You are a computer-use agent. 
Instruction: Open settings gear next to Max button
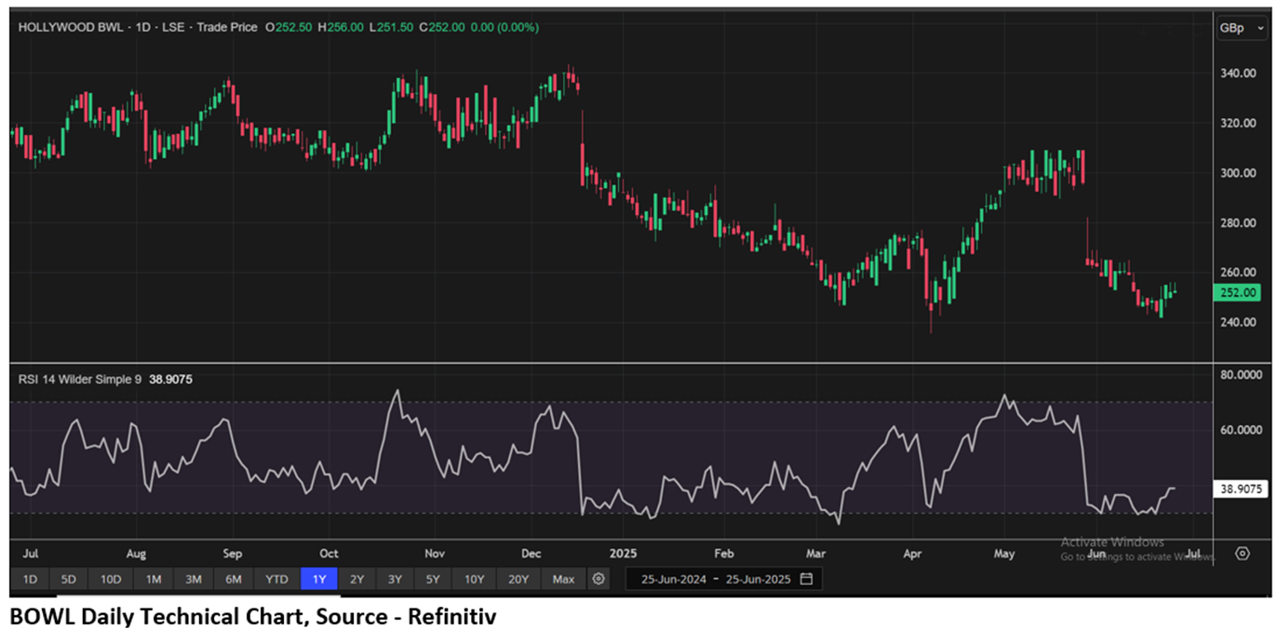coord(599,579)
